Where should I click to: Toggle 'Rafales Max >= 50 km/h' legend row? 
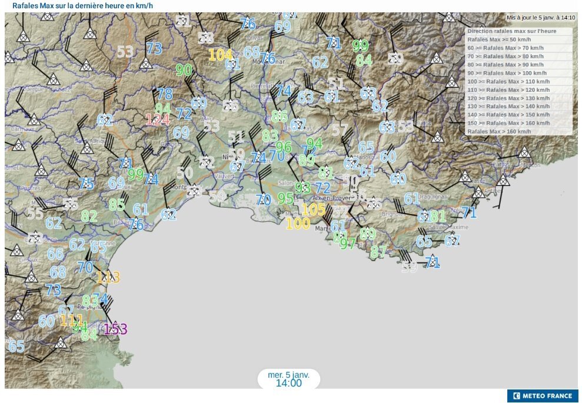[x=498, y=39]
